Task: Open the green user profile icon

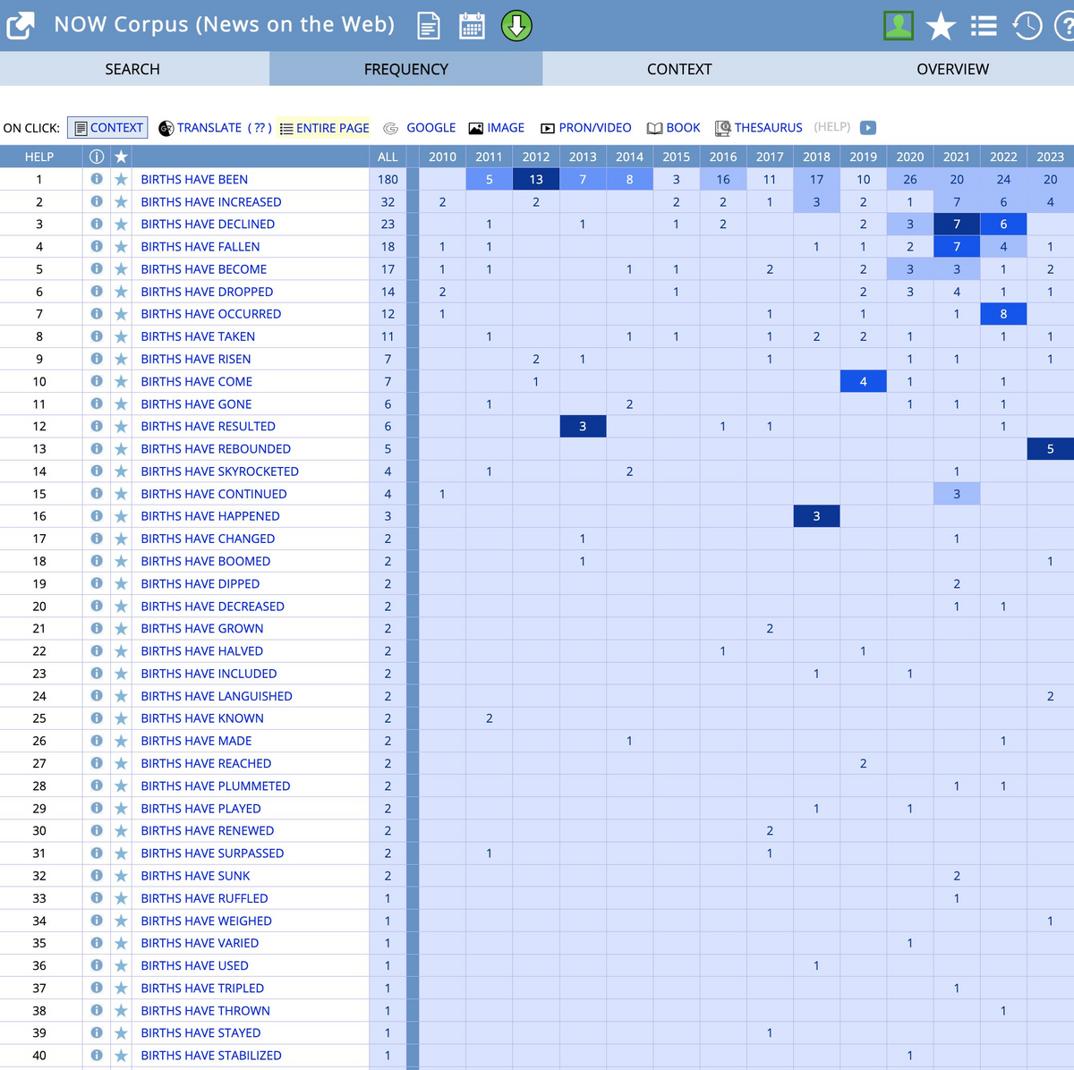Action: click(x=899, y=26)
